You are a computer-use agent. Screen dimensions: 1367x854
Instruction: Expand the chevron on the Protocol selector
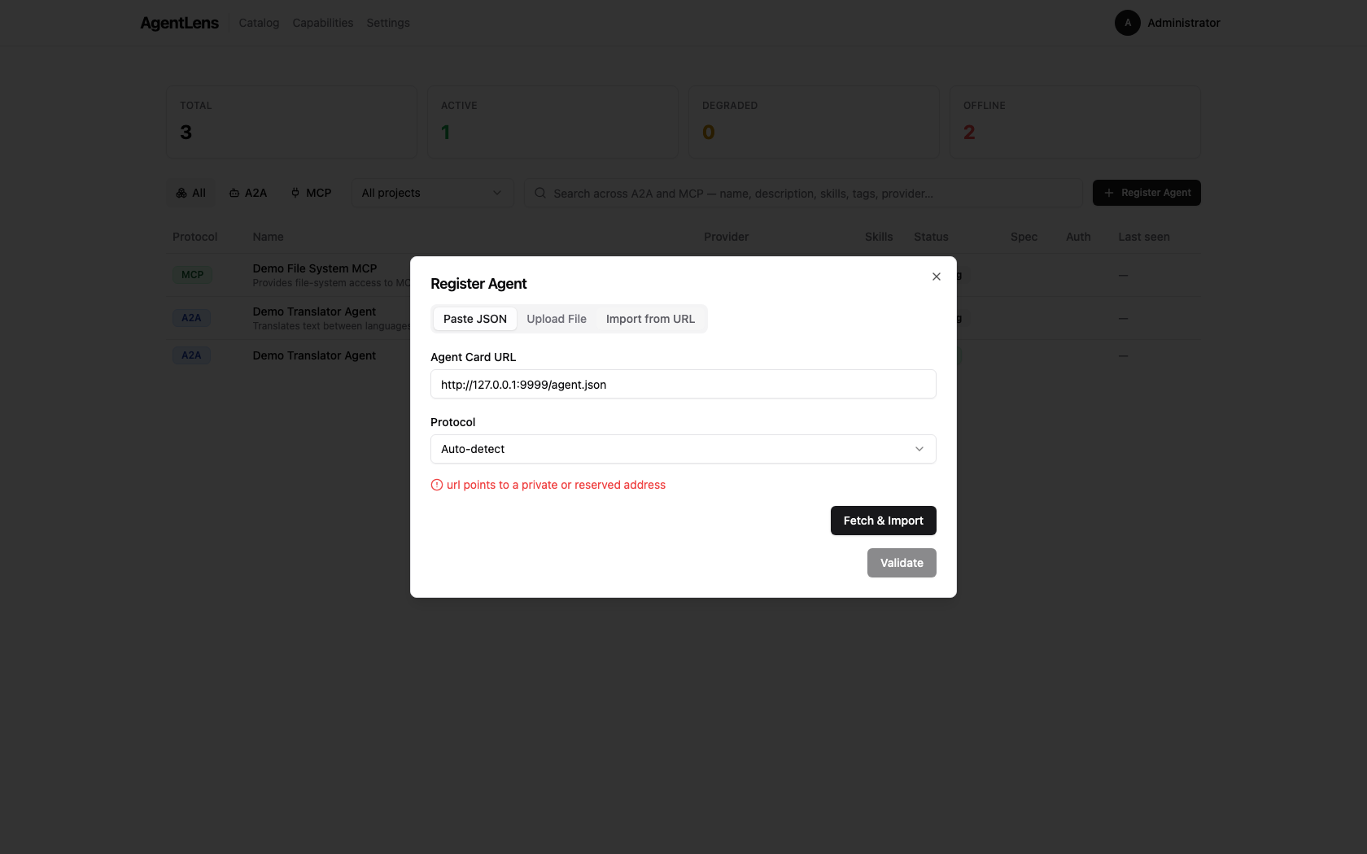(x=919, y=449)
